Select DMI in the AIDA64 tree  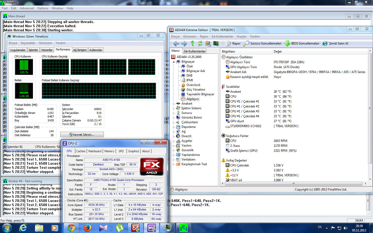pyautogui.click(x=189, y=76)
